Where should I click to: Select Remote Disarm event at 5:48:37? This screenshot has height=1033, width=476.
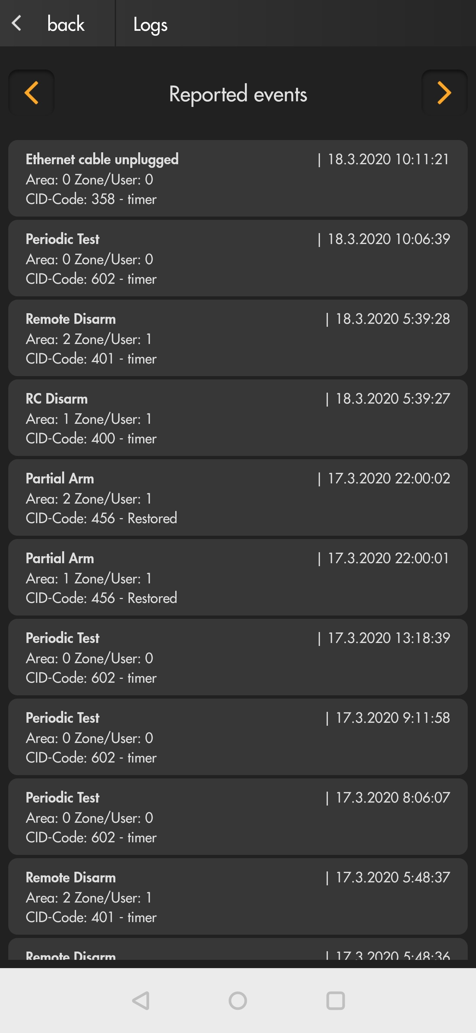tap(238, 897)
